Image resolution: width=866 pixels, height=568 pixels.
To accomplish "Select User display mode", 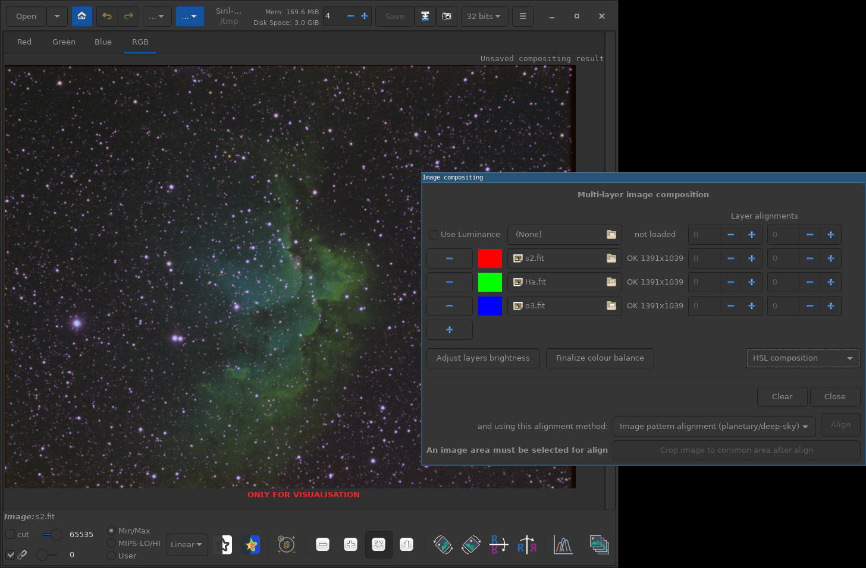I will click(111, 556).
